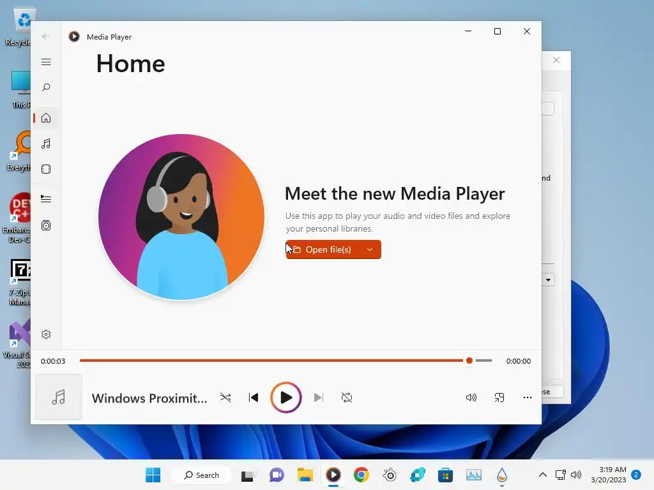Viewport: 654px width, 490px height.
Task: Open the Playlists page
Action: point(46,225)
